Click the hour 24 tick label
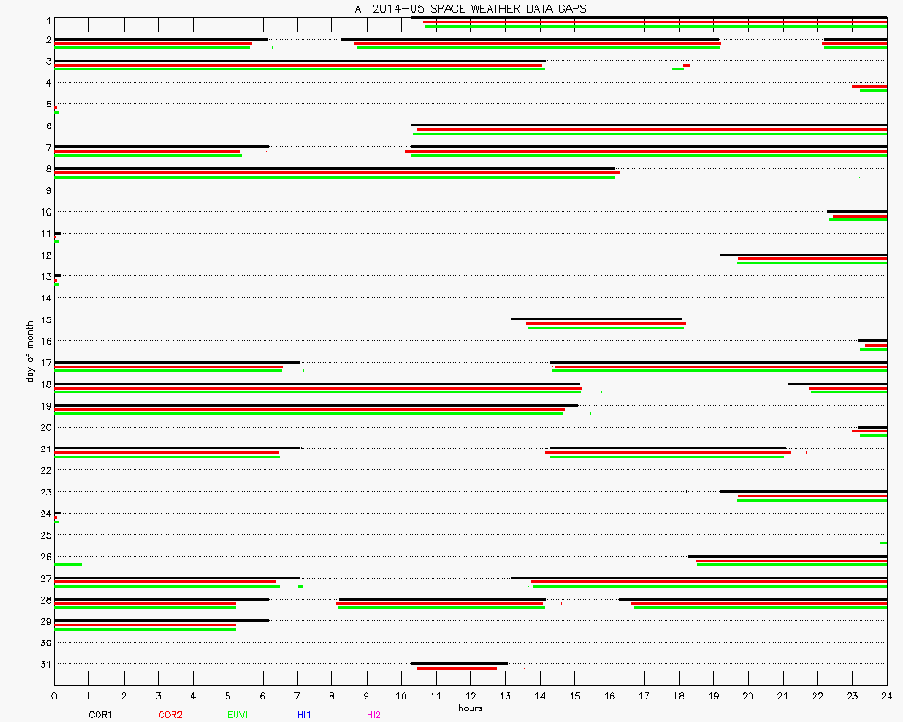The height and width of the screenshot is (722, 903). tap(887, 696)
